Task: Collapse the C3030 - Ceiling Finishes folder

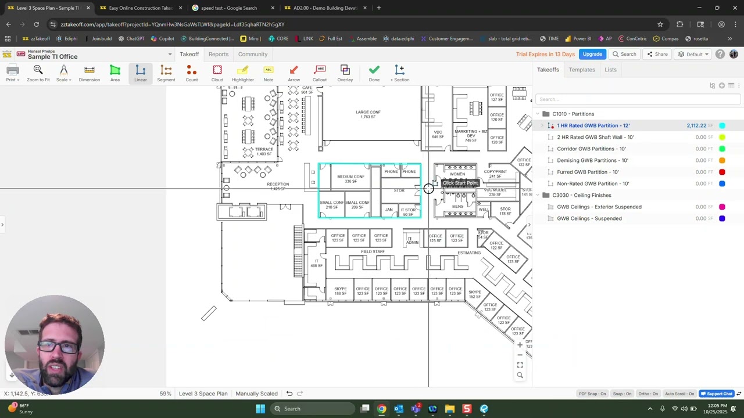Action: pos(538,195)
